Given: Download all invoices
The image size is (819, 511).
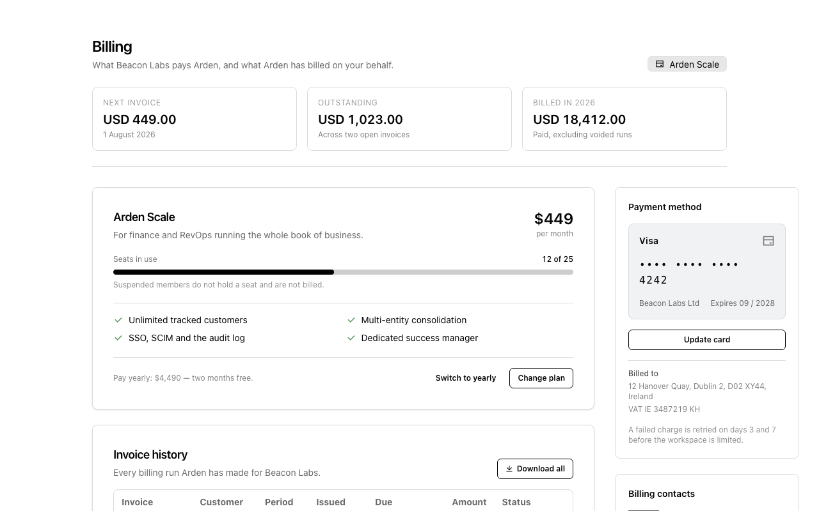Looking at the screenshot, I should (535, 469).
